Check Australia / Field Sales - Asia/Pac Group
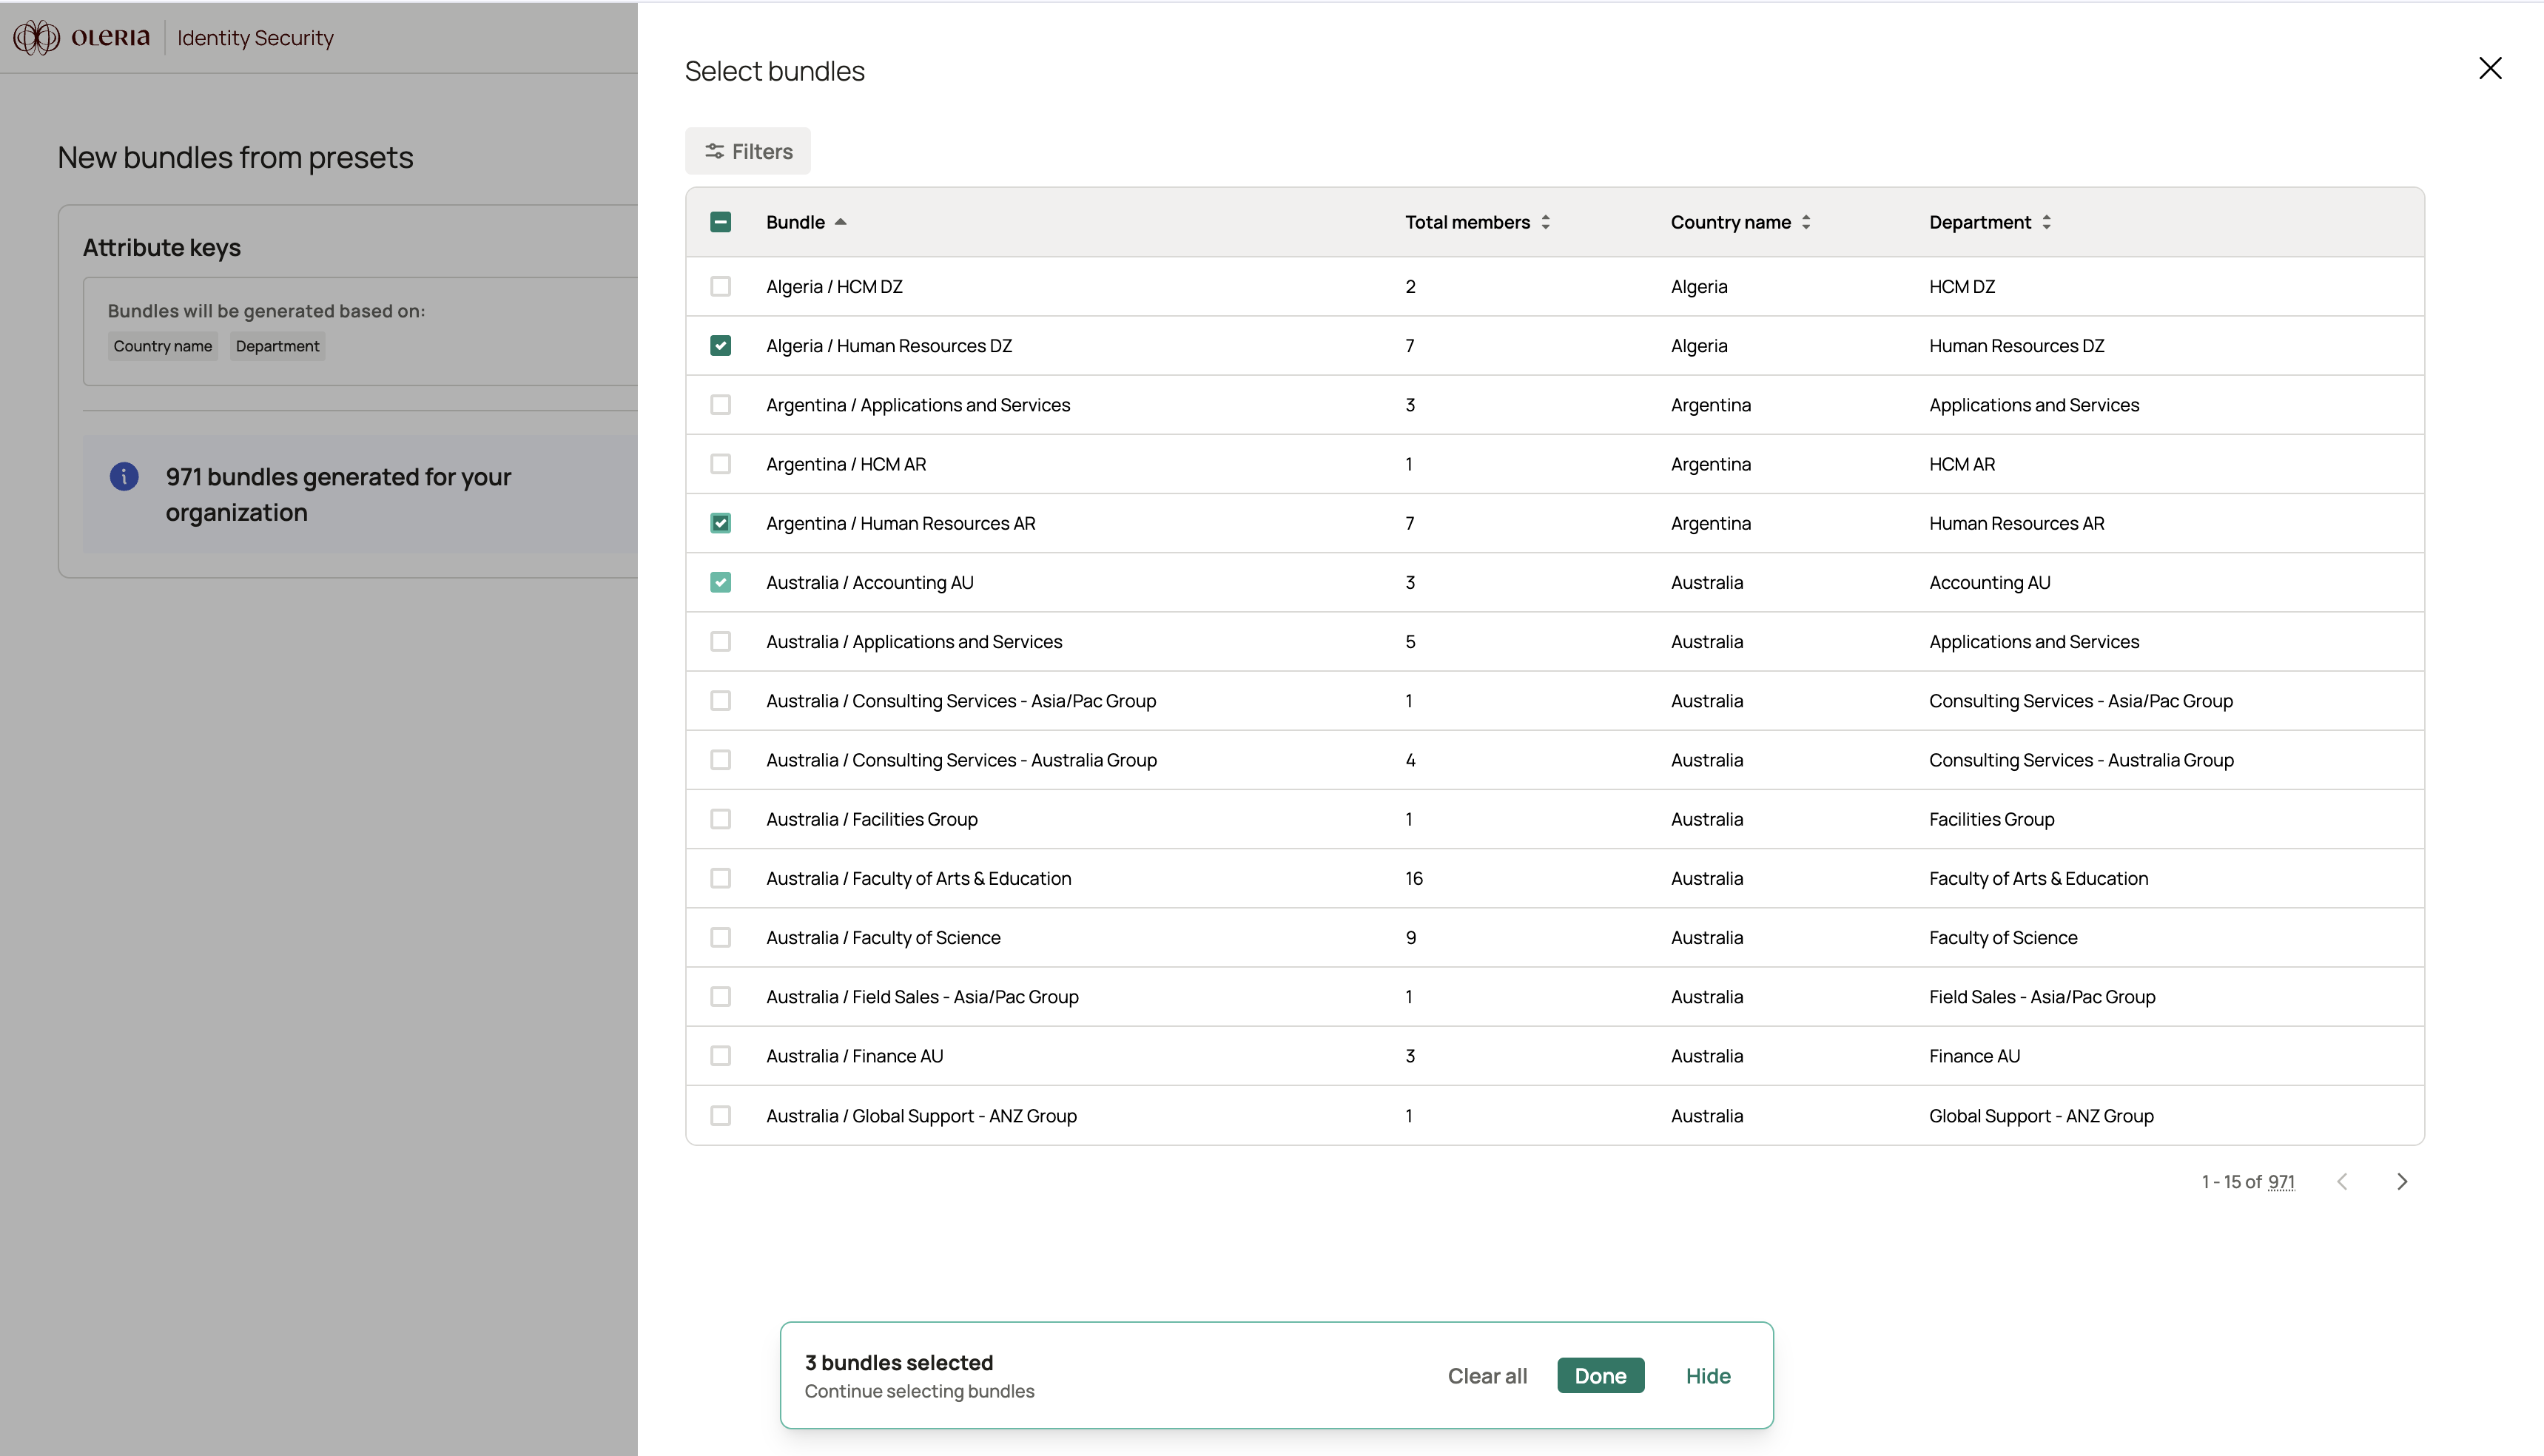The width and height of the screenshot is (2544, 1456). pyautogui.click(x=720, y=997)
